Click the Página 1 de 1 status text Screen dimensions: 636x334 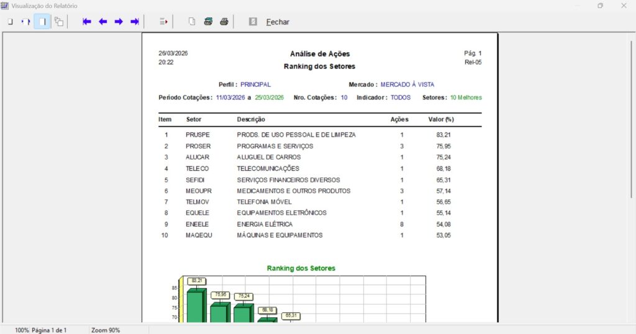pos(49,330)
